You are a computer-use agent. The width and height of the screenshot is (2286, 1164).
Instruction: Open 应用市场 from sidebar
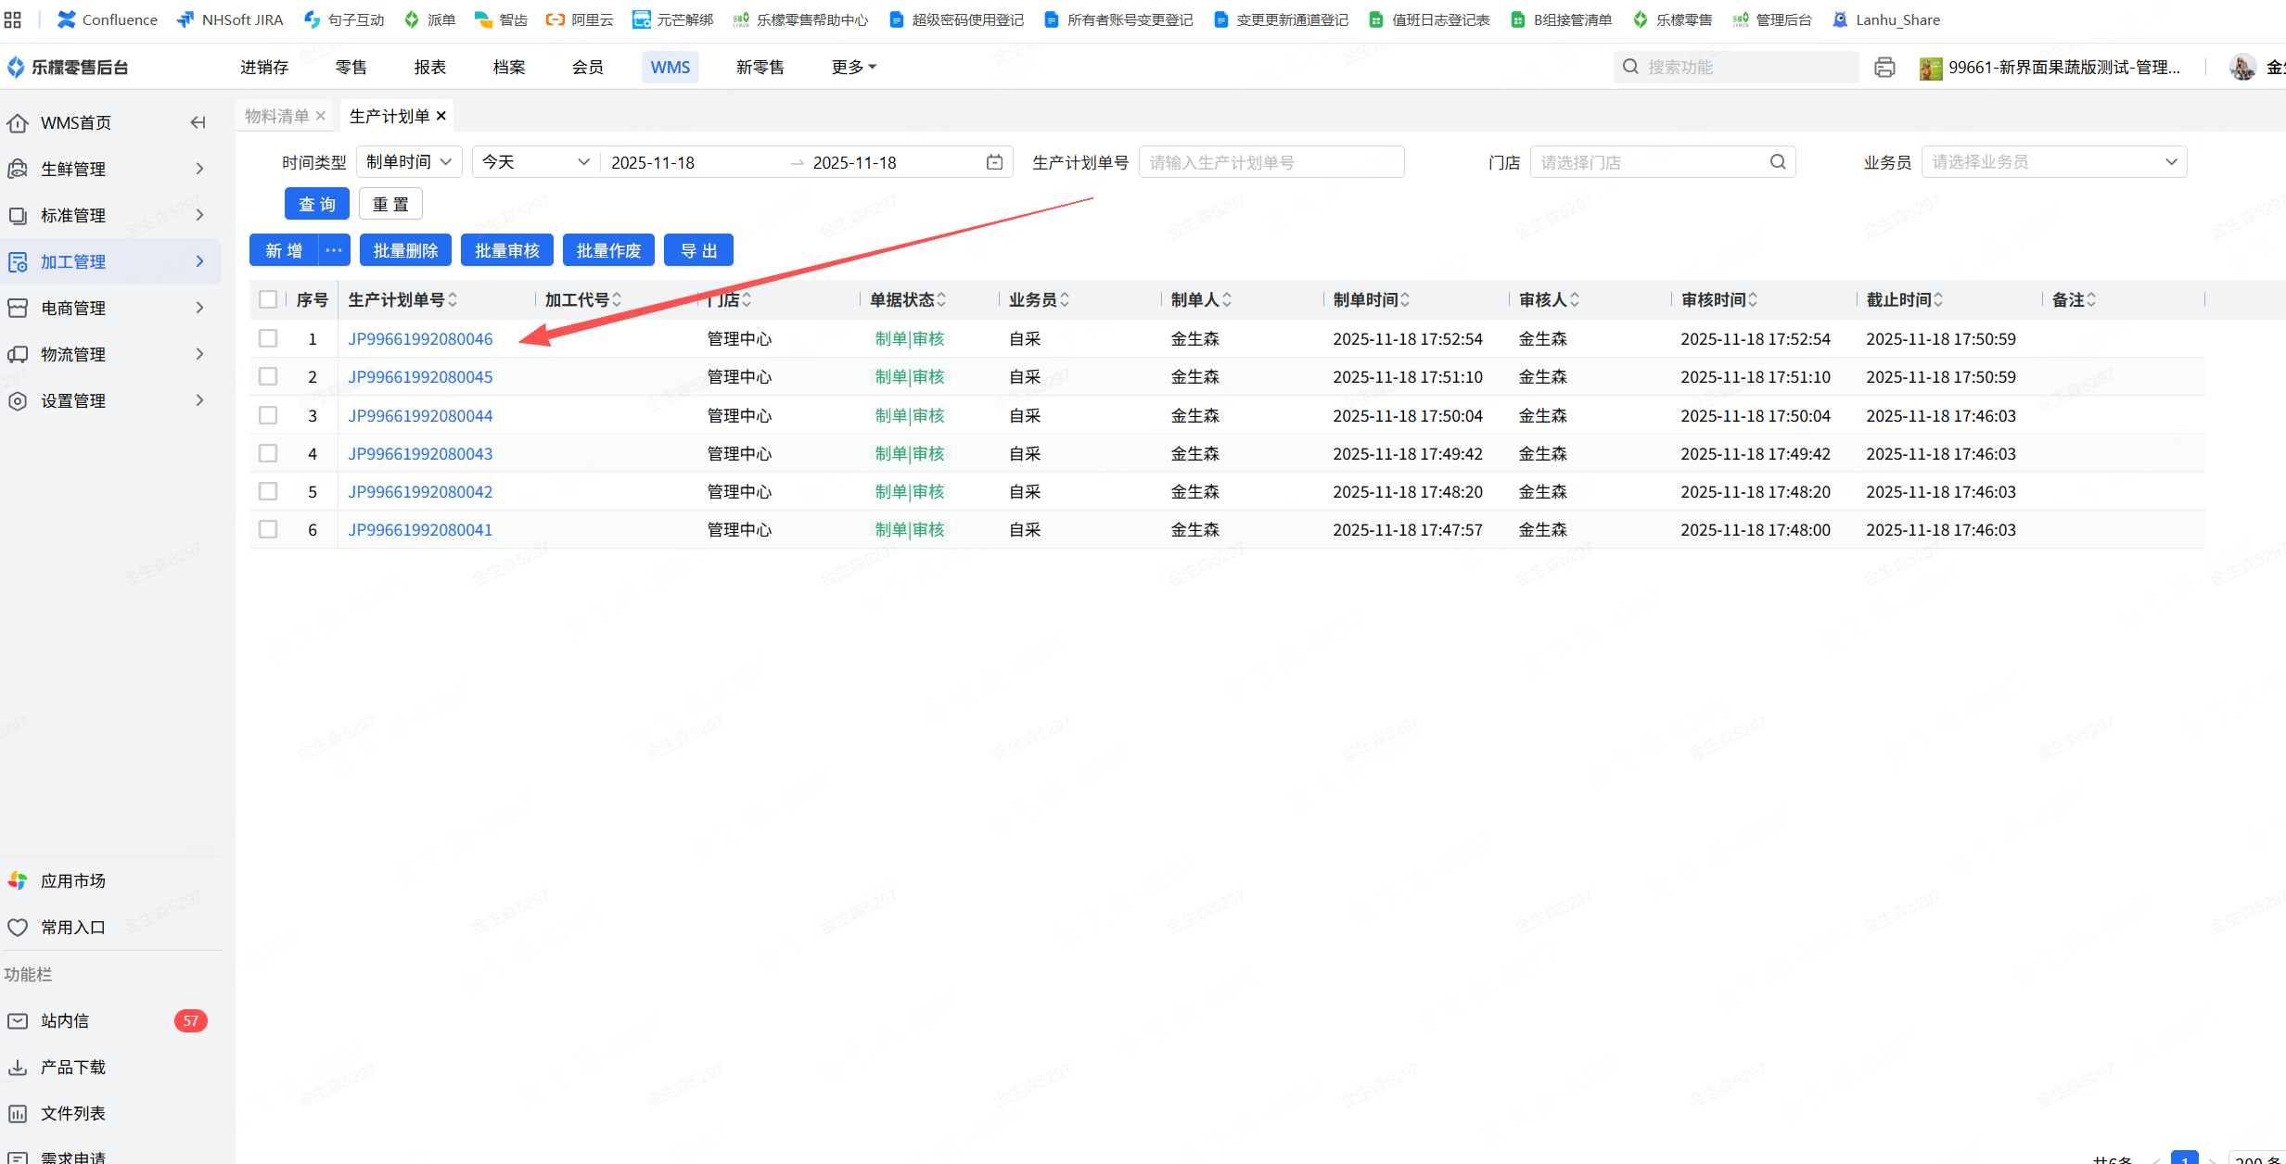72,880
